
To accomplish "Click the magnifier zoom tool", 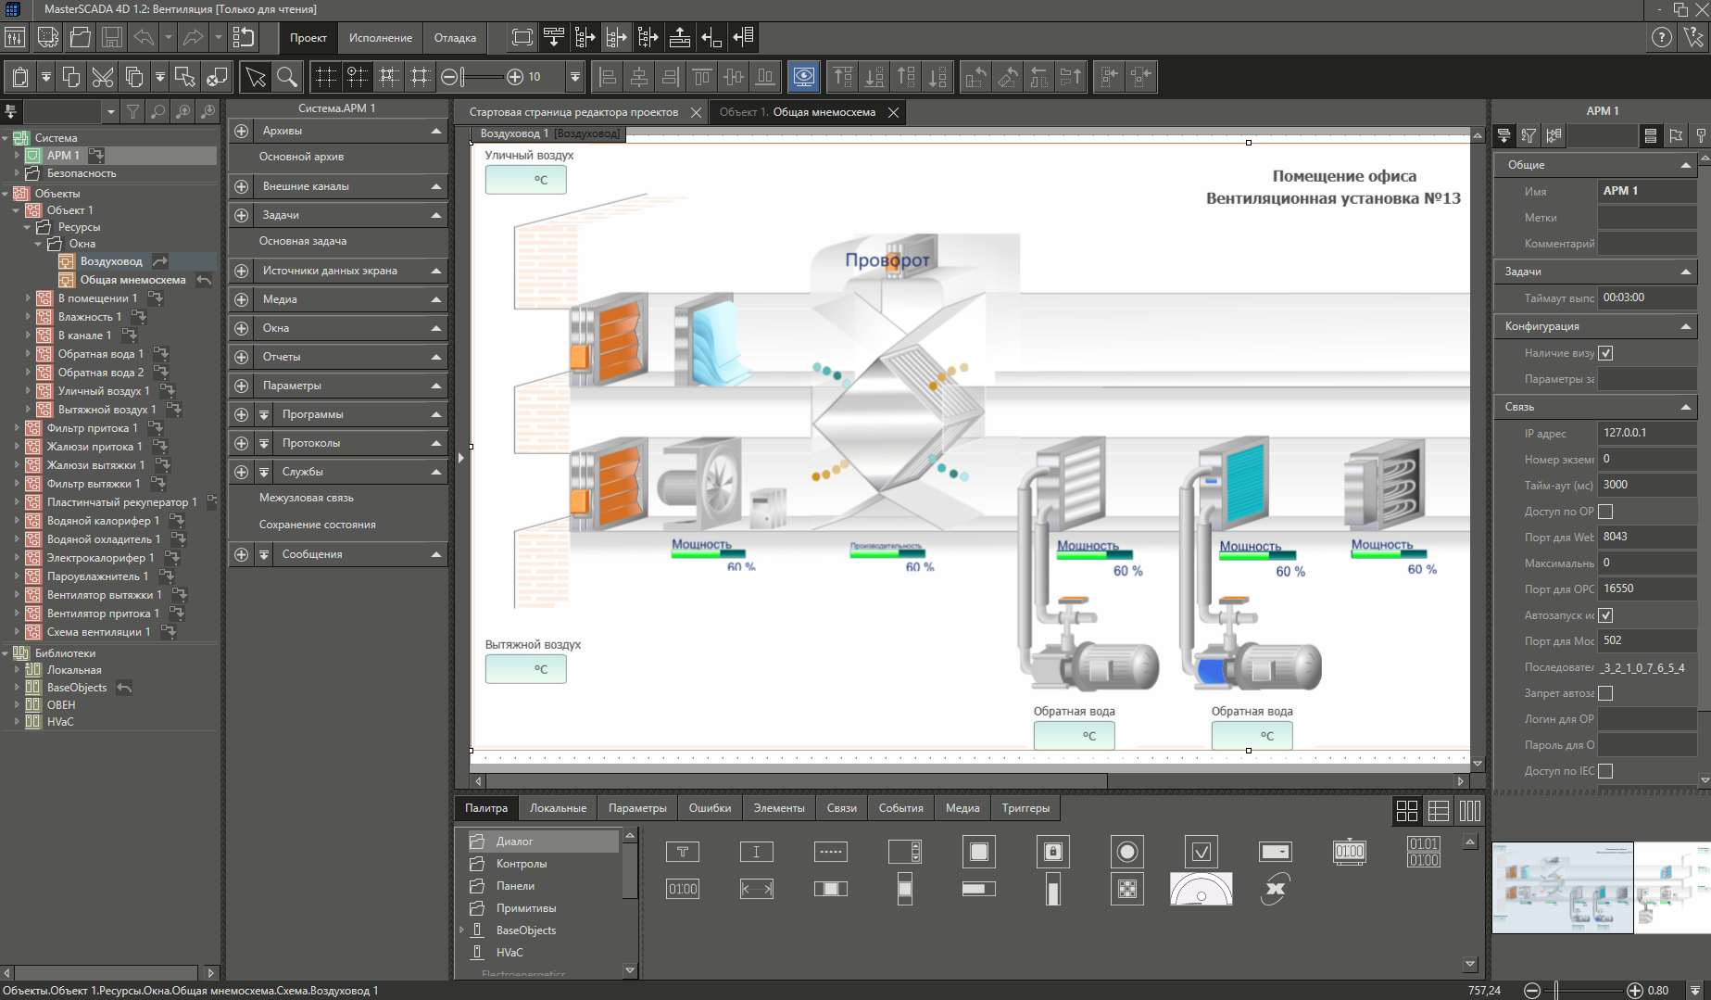I will point(287,77).
